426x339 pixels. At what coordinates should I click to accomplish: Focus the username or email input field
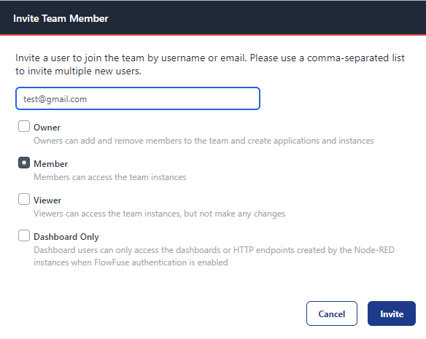[x=138, y=98]
